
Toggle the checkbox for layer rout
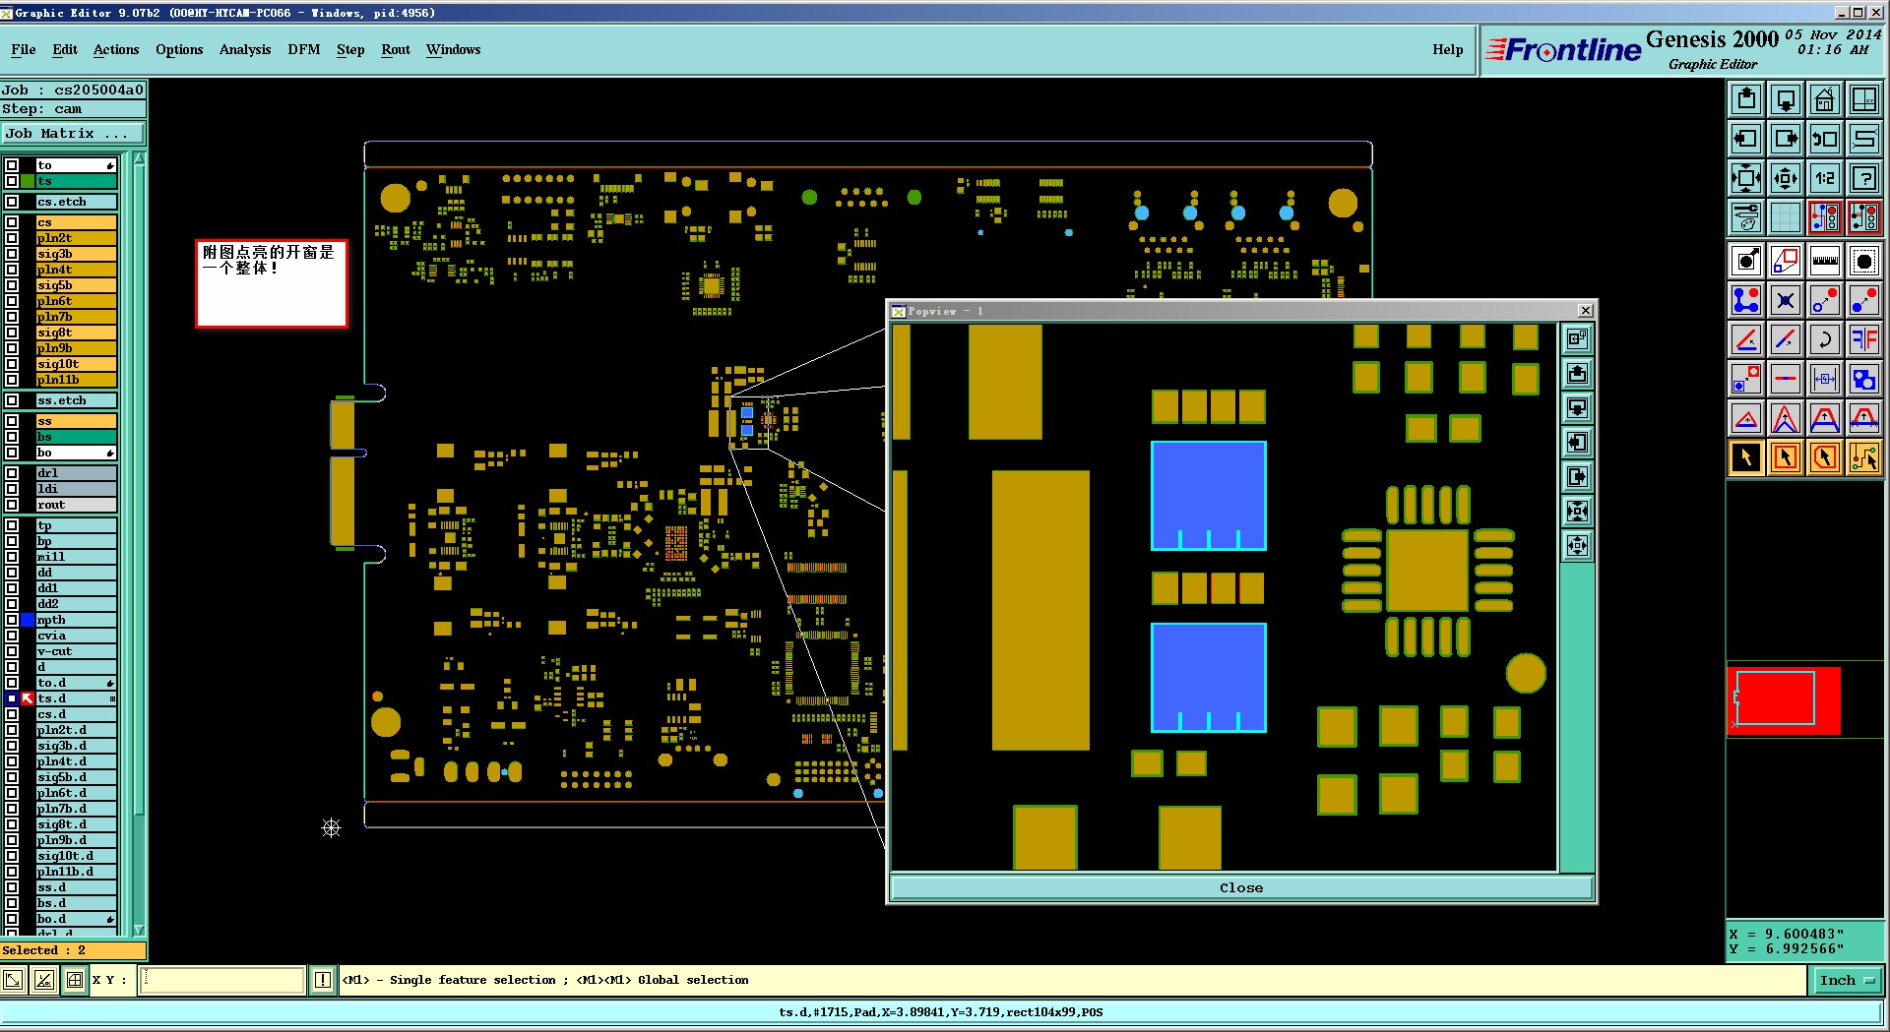(x=12, y=505)
